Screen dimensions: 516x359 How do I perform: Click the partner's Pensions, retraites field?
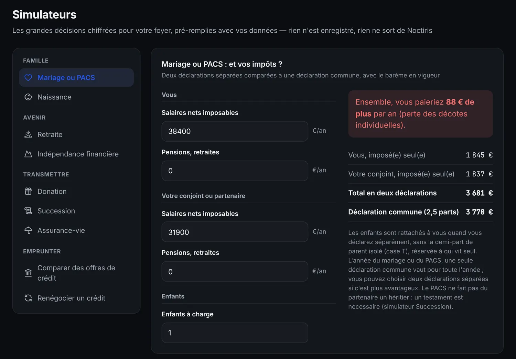(235, 272)
